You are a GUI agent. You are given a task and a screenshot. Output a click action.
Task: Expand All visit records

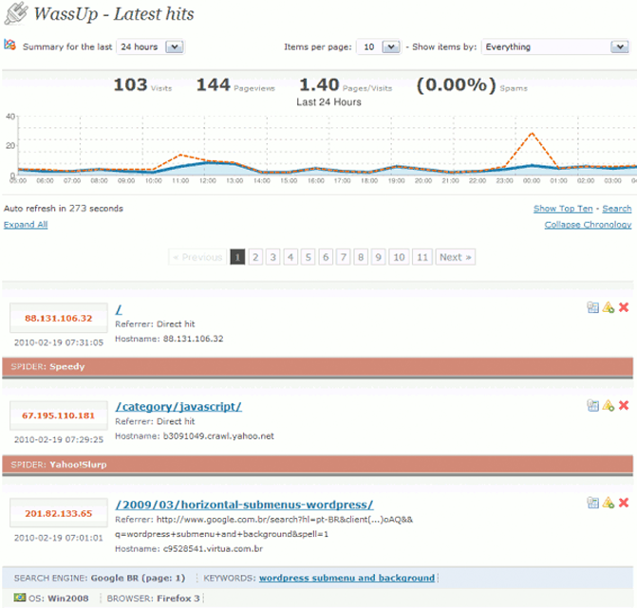tap(26, 225)
